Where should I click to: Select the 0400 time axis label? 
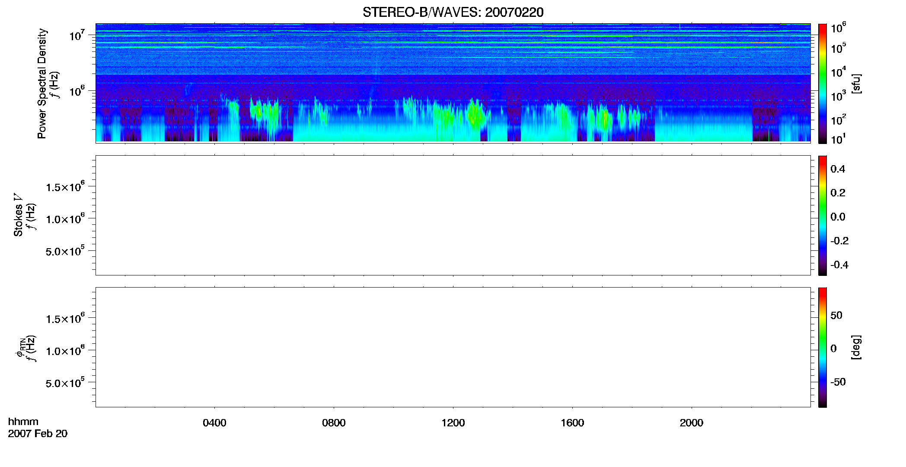tap(214, 423)
